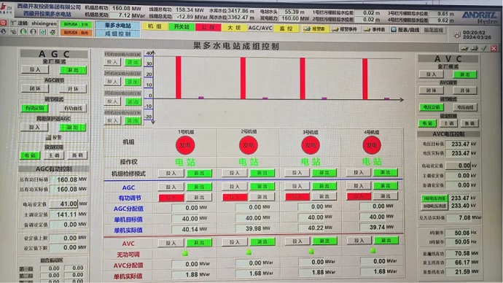Click the 报警事件 button
This screenshot has width=503, height=283.
point(345,29)
